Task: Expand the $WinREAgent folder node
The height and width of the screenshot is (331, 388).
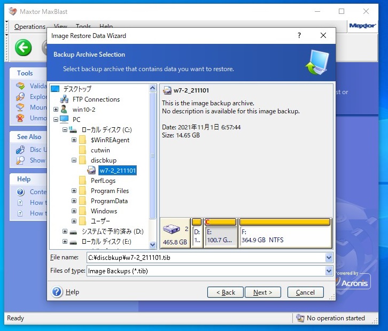Action: point(74,140)
